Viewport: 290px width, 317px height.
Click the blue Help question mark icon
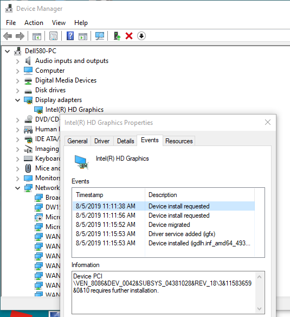pyautogui.click(x=70, y=36)
